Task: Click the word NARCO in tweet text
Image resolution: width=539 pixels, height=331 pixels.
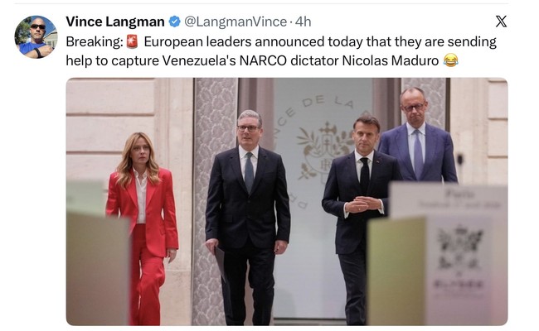Action: click(x=263, y=60)
